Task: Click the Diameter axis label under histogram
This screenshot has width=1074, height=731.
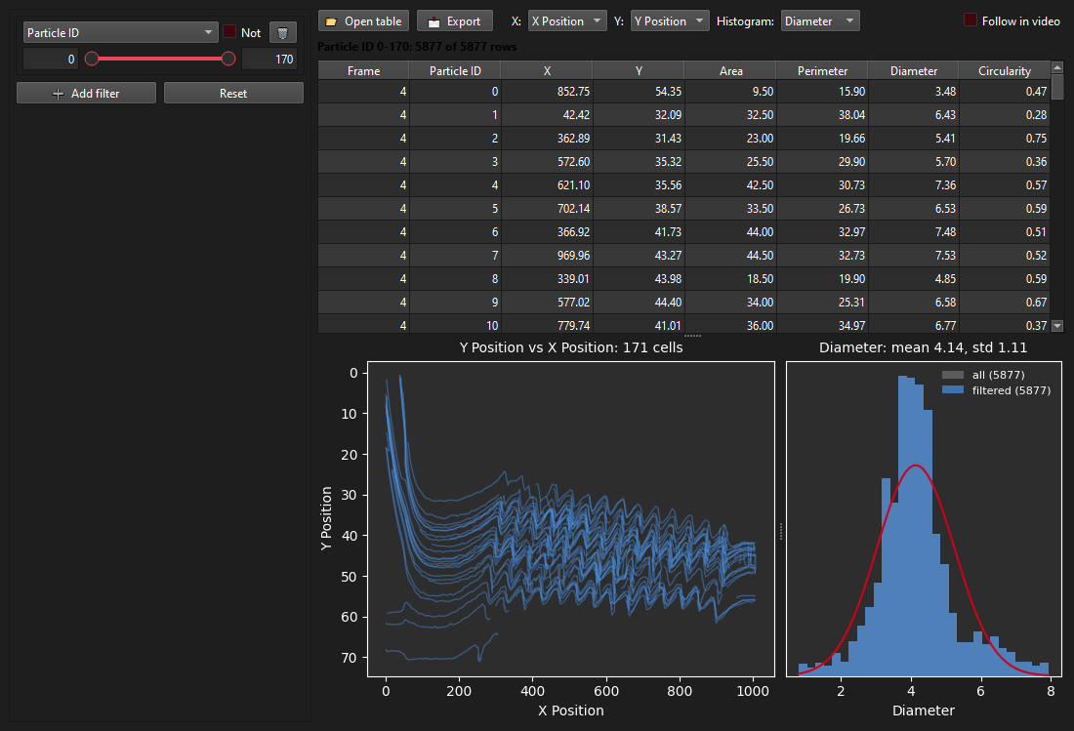Action: [924, 711]
